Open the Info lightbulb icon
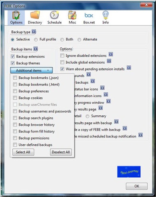156x197 pixels. (x=106, y=15)
